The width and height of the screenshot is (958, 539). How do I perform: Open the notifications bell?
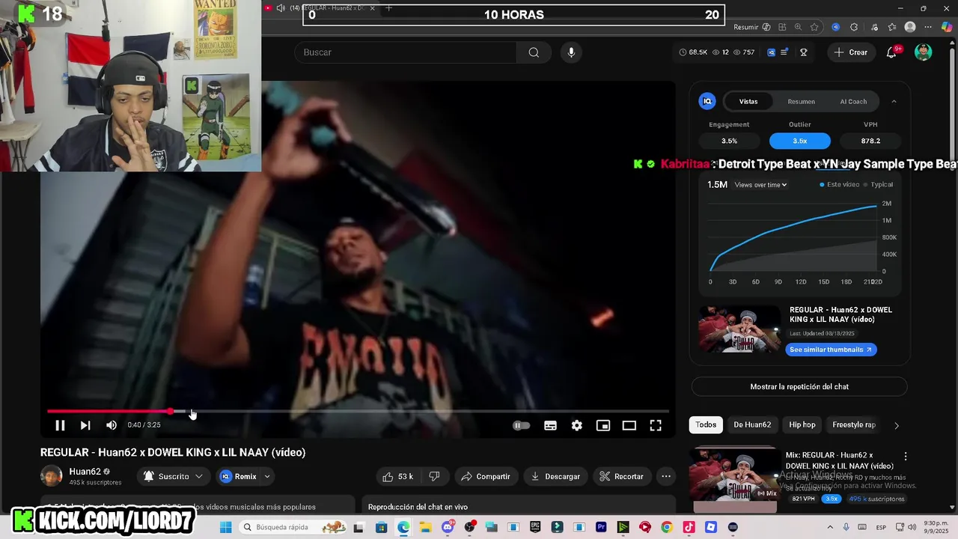[891, 52]
